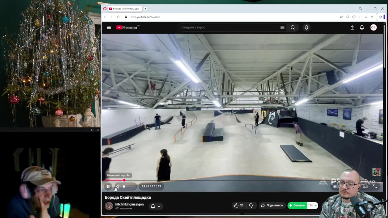The height and width of the screenshot is (218, 388).
Task: Open the on-screen keyboard in the search box
Action: pyautogui.click(x=282, y=28)
